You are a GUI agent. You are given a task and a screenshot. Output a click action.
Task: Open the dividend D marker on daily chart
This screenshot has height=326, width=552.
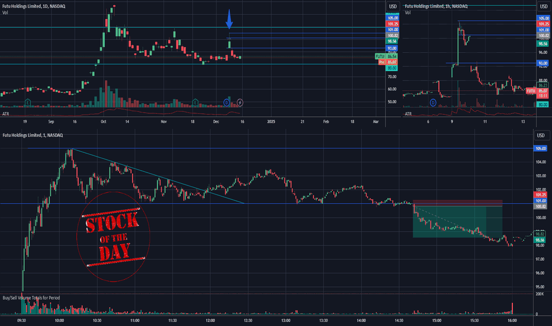click(x=227, y=103)
